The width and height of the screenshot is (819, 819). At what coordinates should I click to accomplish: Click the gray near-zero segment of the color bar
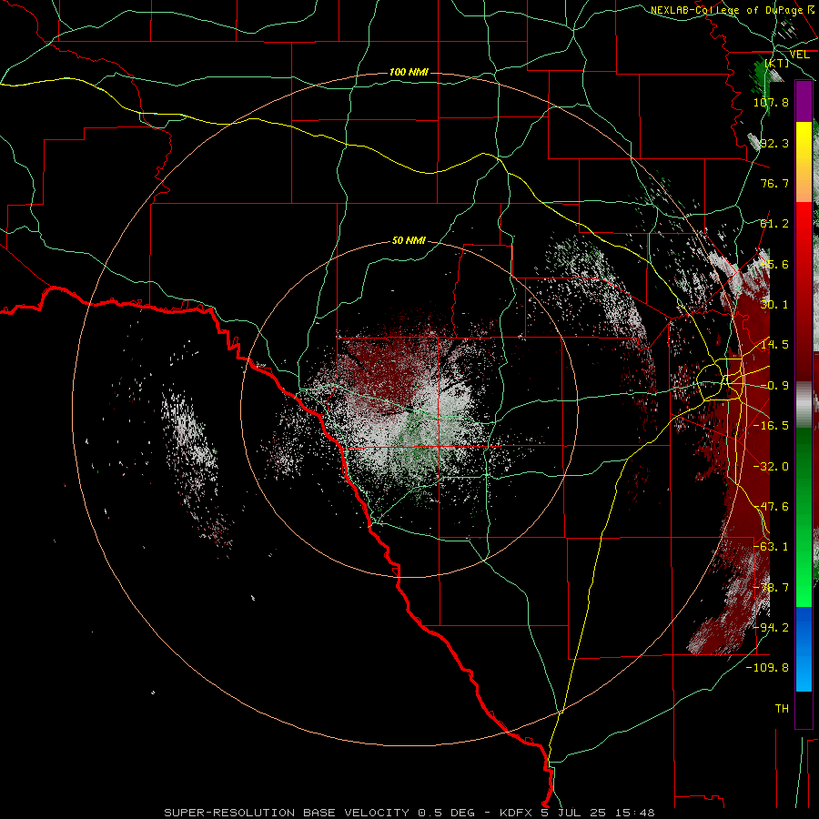click(804, 405)
